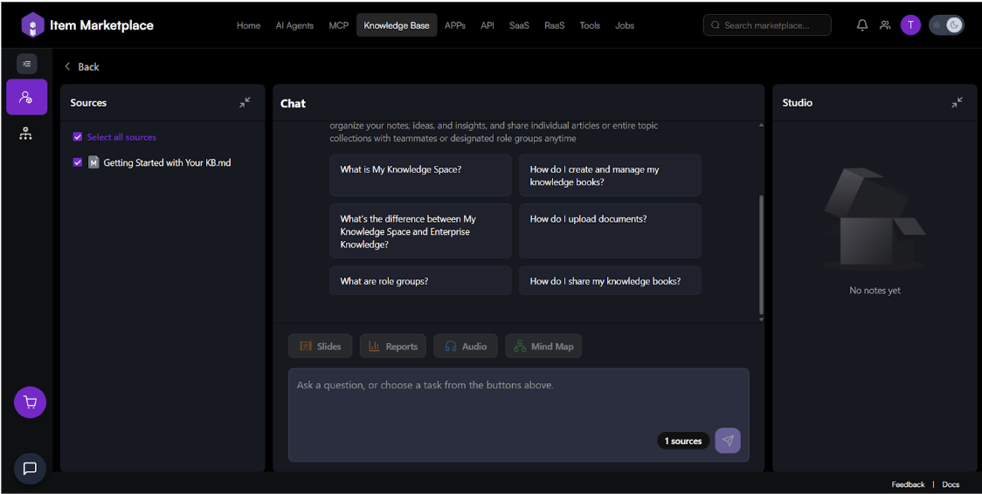The width and height of the screenshot is (982, 494).
Task: Go Back to previous page
Action: 81,66
